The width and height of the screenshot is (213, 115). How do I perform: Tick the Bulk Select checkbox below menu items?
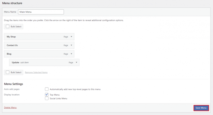[x=8, y=72]
